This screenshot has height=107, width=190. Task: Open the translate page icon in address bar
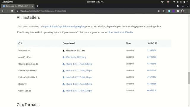159,11
